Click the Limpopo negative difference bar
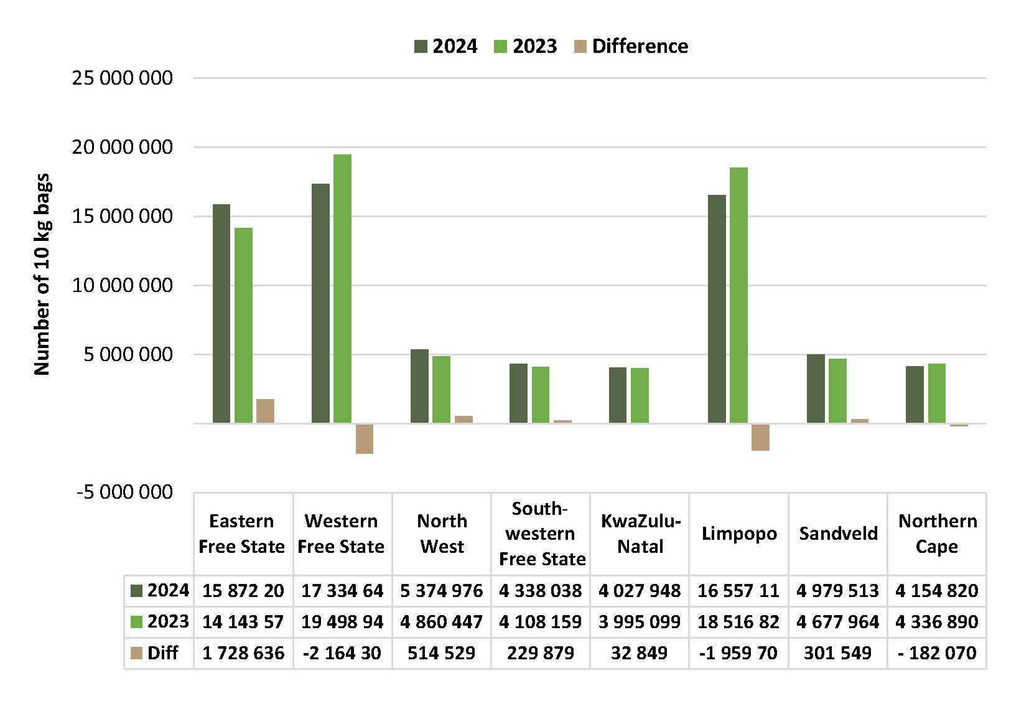 pos(760,437)
